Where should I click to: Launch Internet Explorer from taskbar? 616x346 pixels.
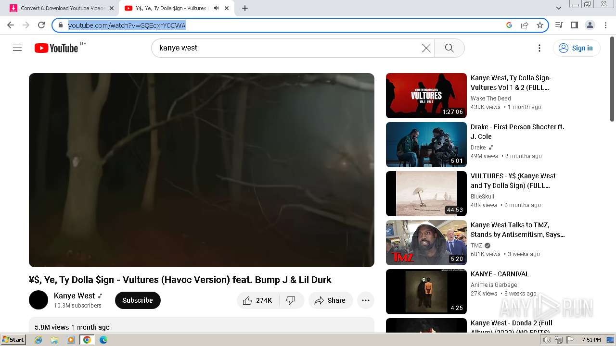38,340
